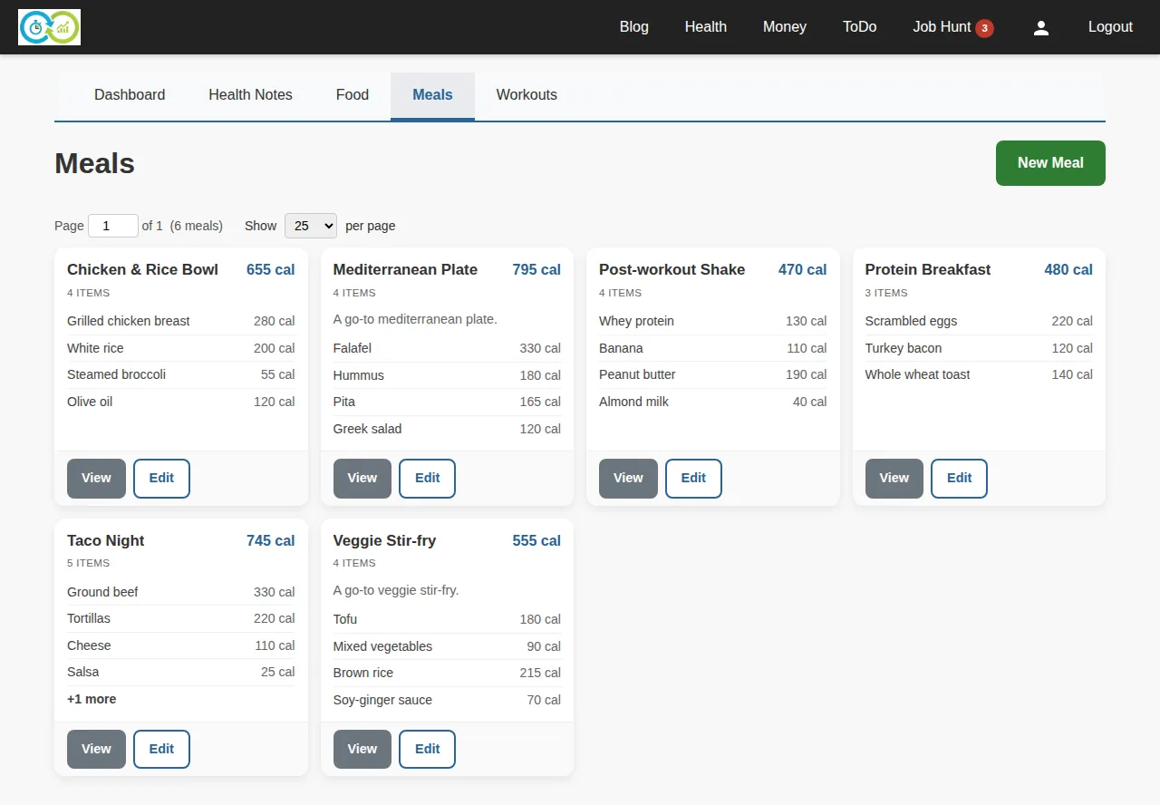Screen dimensions: 1160x805
Task: Click the Taco Night title
Action: click(105, 540)
